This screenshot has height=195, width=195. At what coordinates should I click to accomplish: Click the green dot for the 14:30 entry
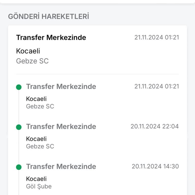coord(19,167)
